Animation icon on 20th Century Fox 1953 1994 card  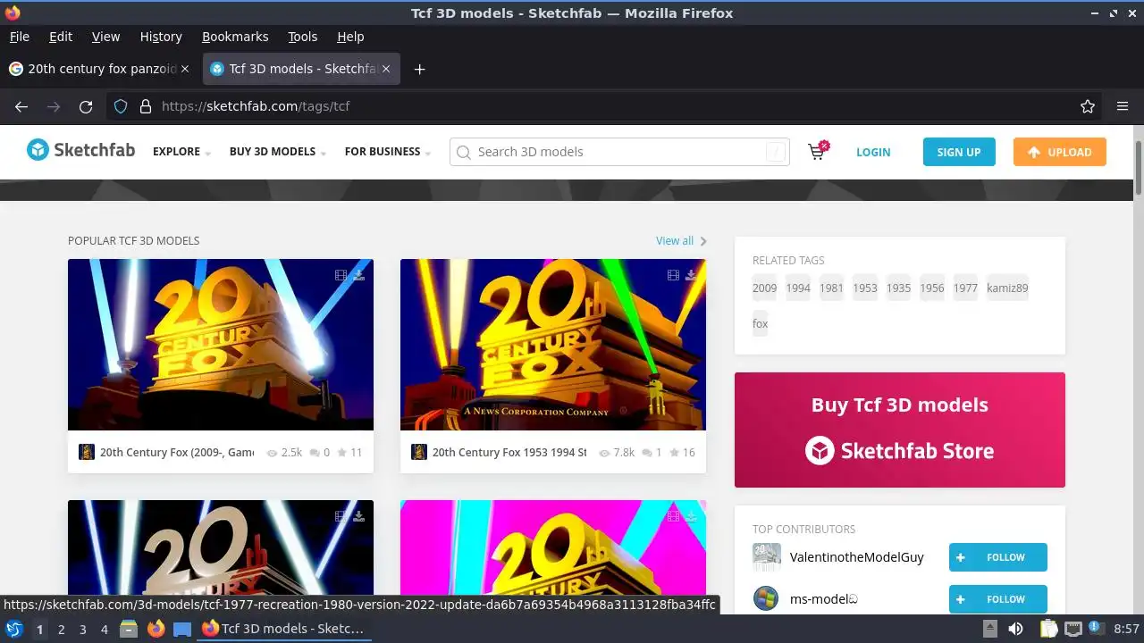(673, 275)
